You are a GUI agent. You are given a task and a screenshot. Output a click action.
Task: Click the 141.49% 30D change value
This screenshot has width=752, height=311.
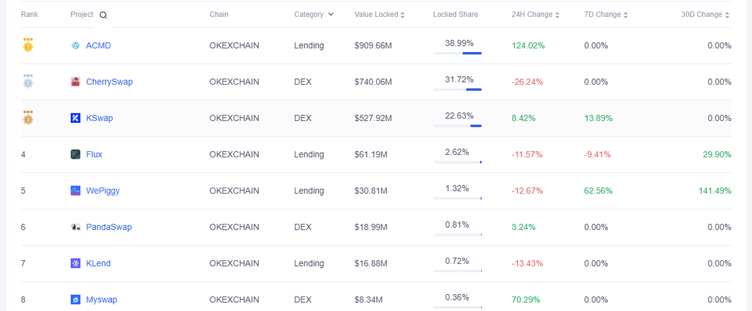(x=715, y=191)
